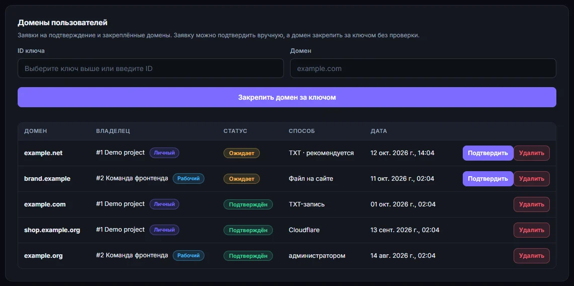Click the ID ключа input field
Image resolution: width=574 pixels, height=286 pixels.
(x=151, y=68)
